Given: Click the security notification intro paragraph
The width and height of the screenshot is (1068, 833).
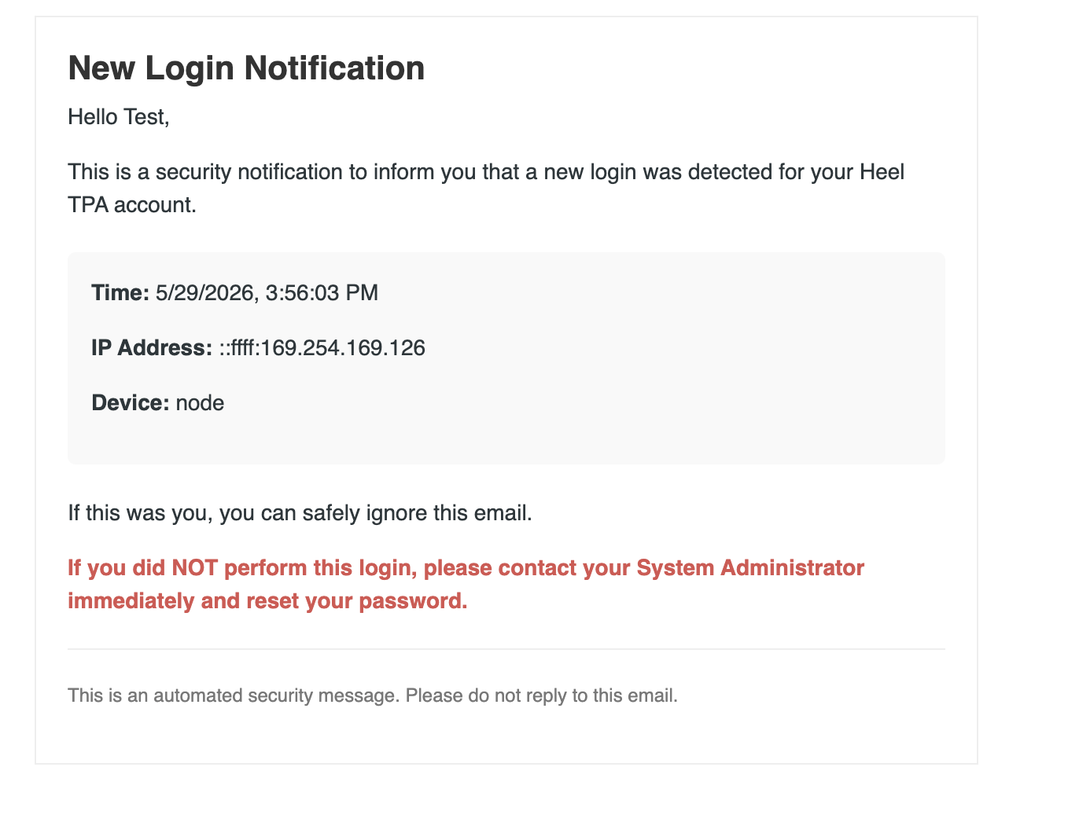Looking at the screenshot, I should [x=486, y=188].
